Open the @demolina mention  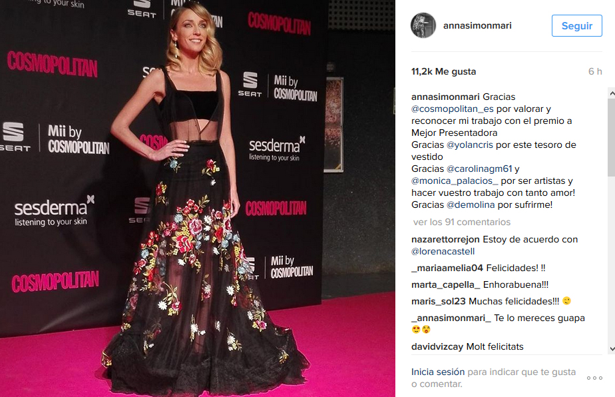pyautogui.click(x=471, y=205)
